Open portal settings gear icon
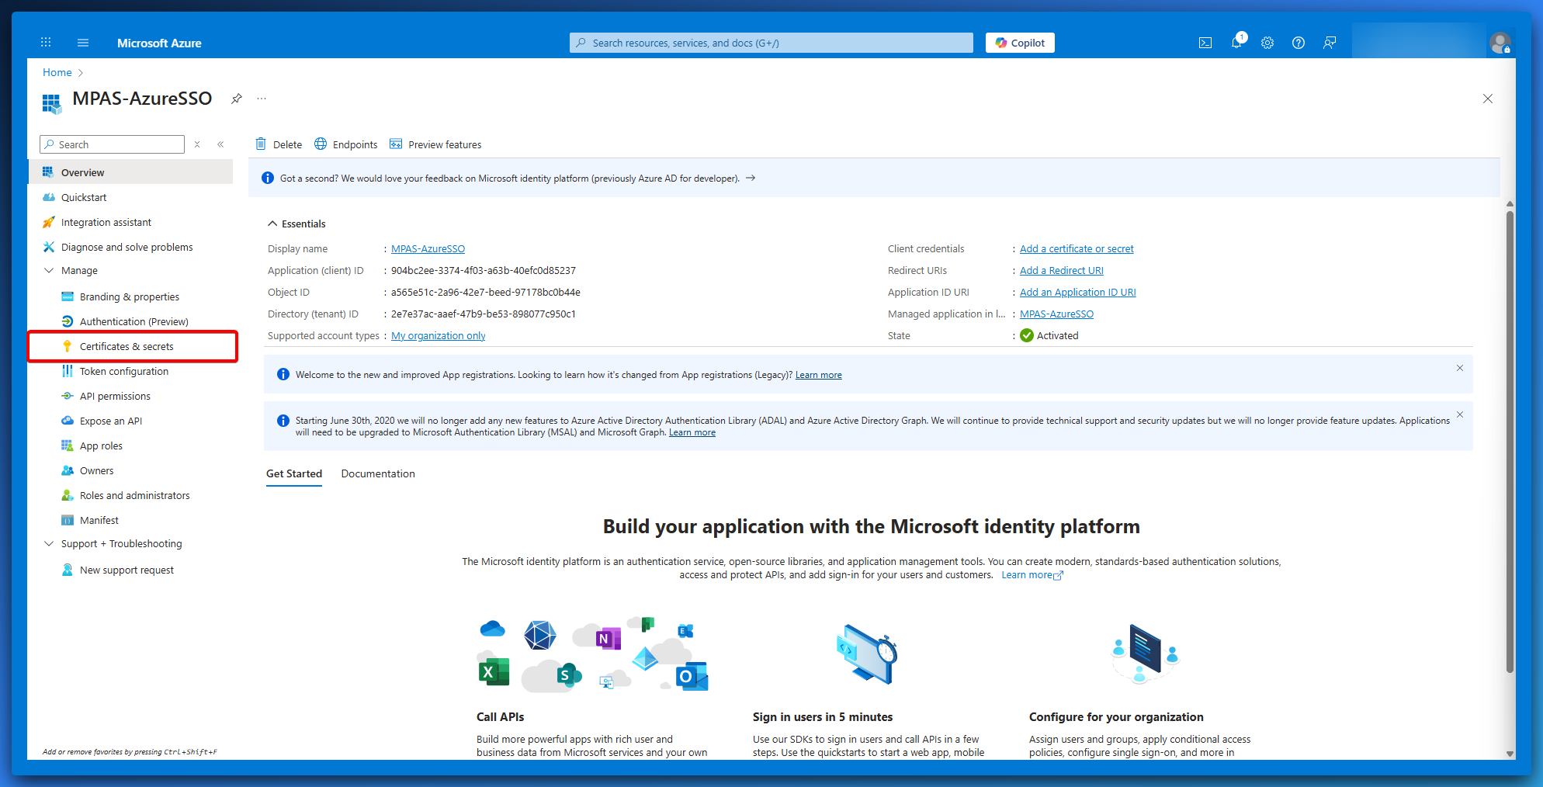This screenshot has width=1543, height=787. (1267, 43)
